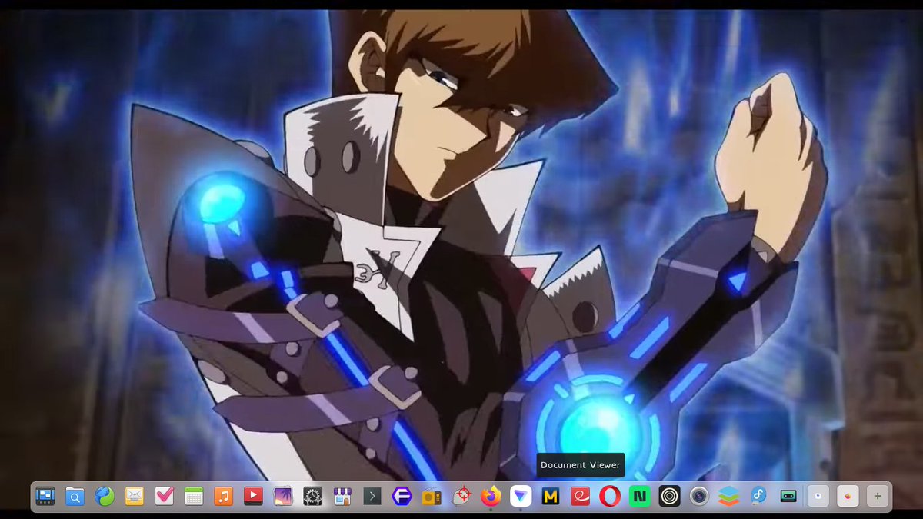Open the Fedora Media Writer icon
923x519 pixels.
point(758,497)
